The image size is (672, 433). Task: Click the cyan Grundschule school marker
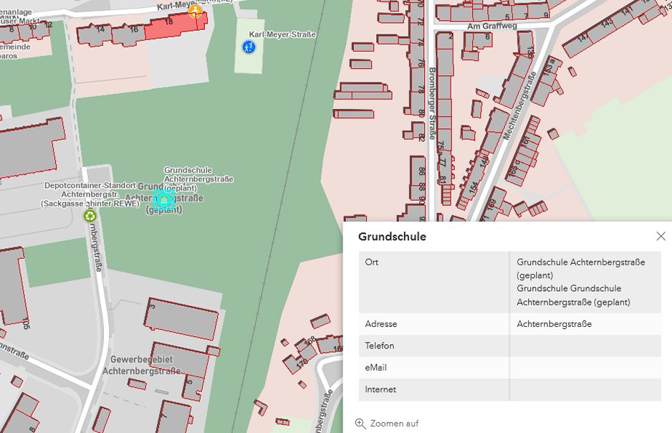[164, 199]
